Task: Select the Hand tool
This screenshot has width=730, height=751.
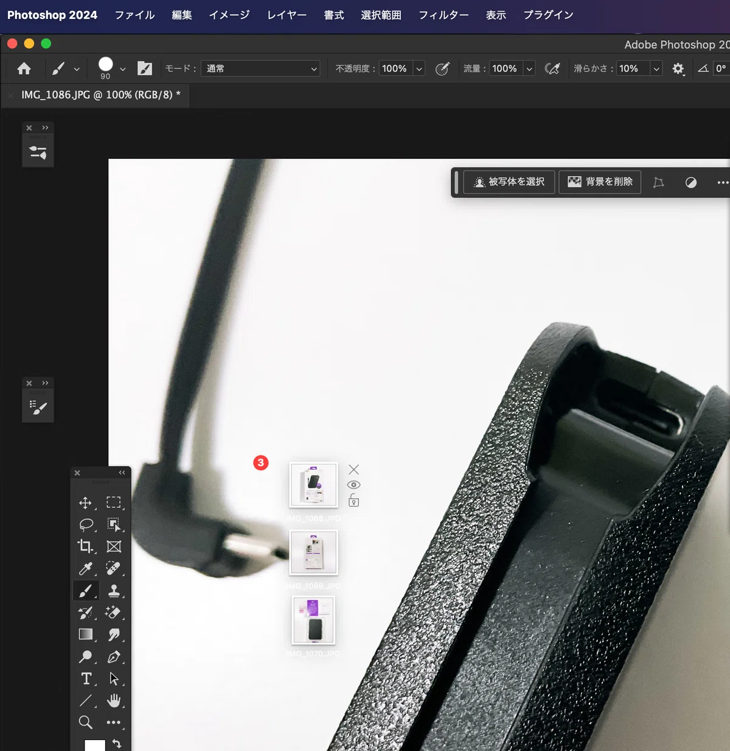Action: pyautogui.click(x=114, y=700)
